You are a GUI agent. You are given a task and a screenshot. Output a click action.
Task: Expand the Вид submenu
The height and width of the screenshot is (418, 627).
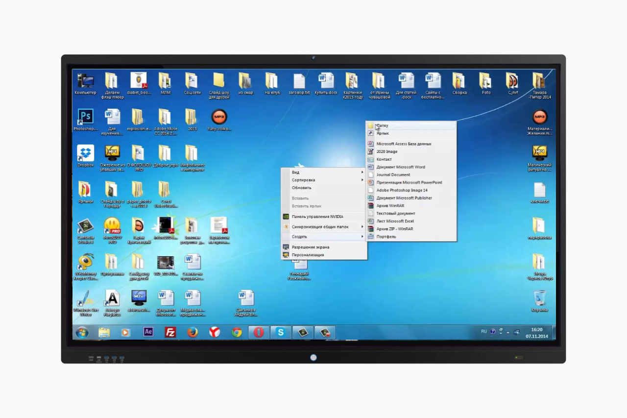(x=324, y=172)
